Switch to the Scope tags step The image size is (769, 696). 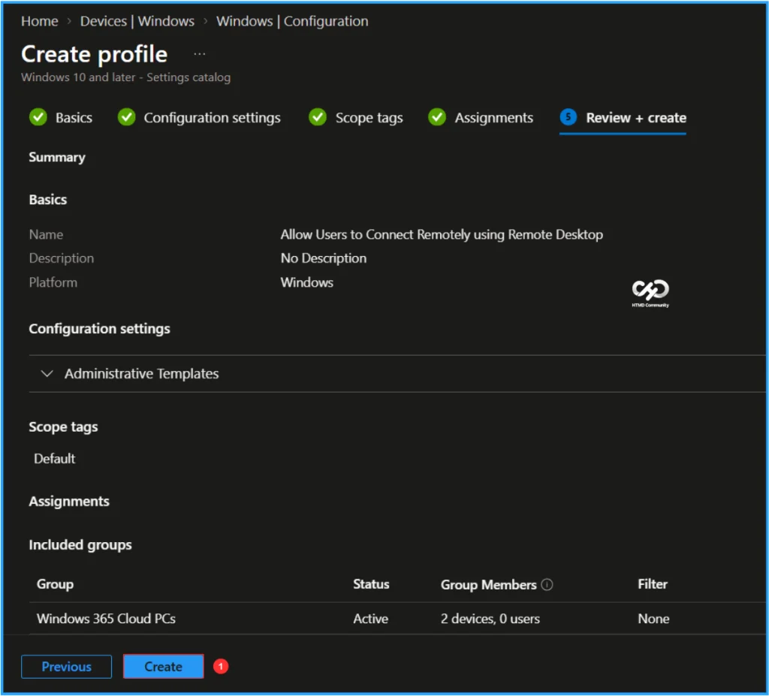click(x=355, y=118)
